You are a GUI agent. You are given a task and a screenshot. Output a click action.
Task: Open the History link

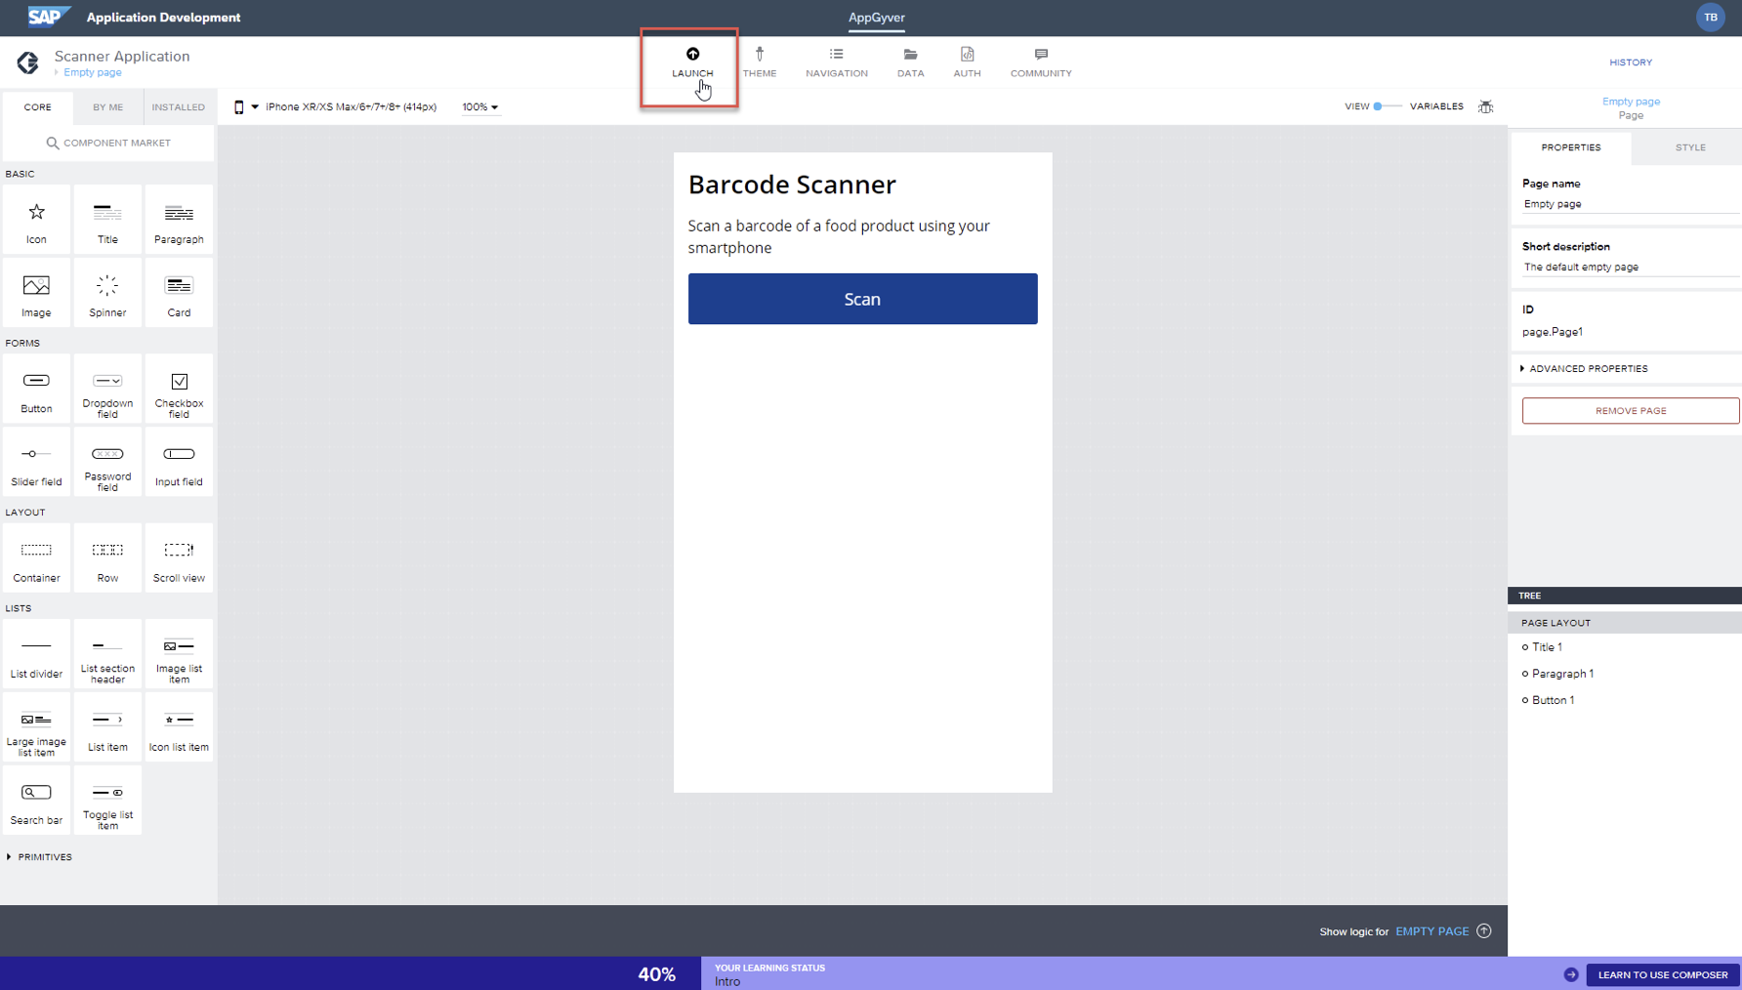click(x=1631, y=62)
